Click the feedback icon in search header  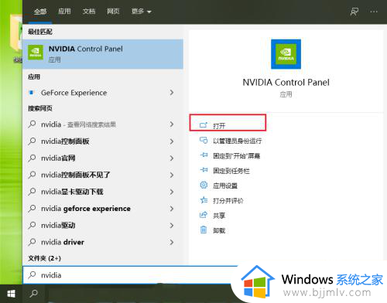coord(354,12)
